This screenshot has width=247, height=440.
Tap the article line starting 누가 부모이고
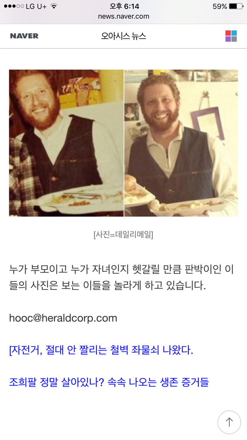121,269
